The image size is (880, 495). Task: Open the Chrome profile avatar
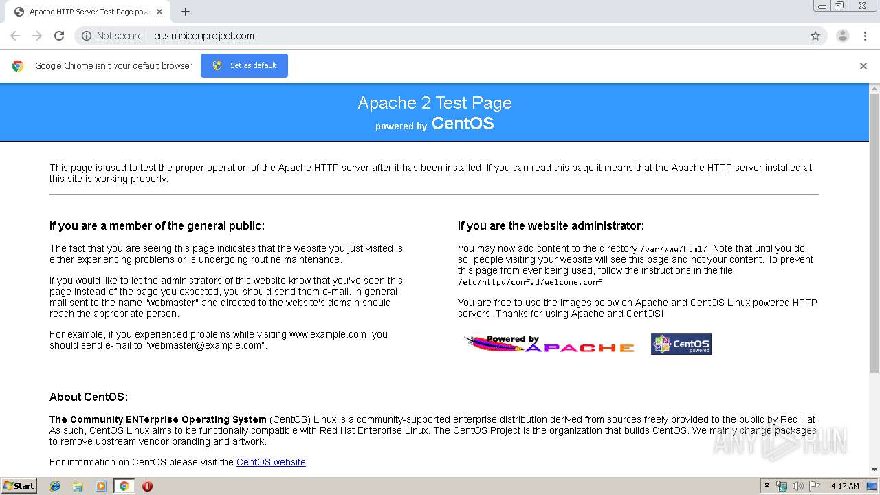click(842, 36)
